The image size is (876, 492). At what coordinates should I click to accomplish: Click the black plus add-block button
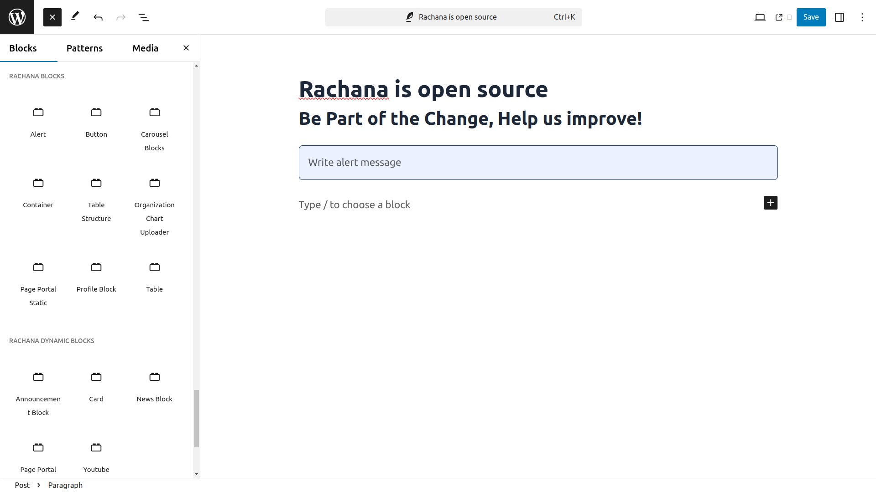pos(770,203)
